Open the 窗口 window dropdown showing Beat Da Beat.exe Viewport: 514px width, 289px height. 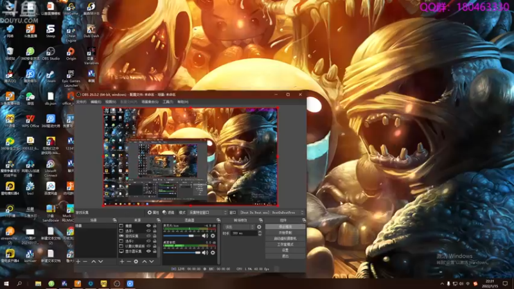[x=272, y=213]
